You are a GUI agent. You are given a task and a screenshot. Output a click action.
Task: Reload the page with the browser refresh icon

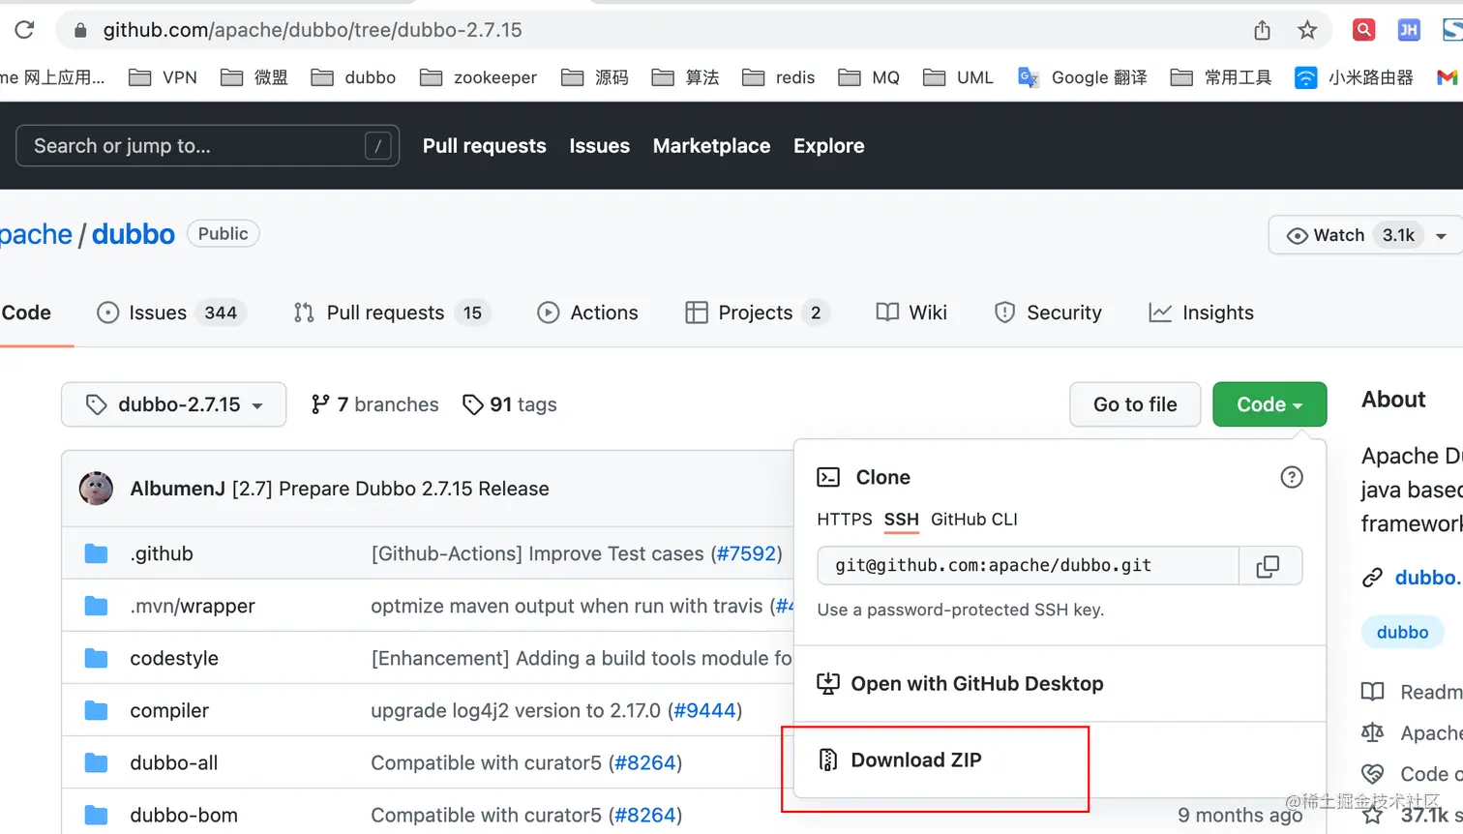24,30
